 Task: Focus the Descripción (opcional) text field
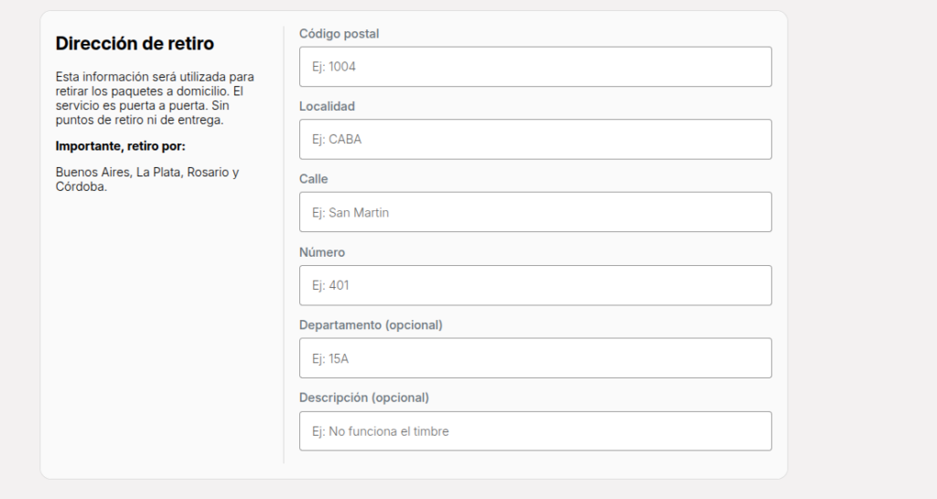coord(535,430)
